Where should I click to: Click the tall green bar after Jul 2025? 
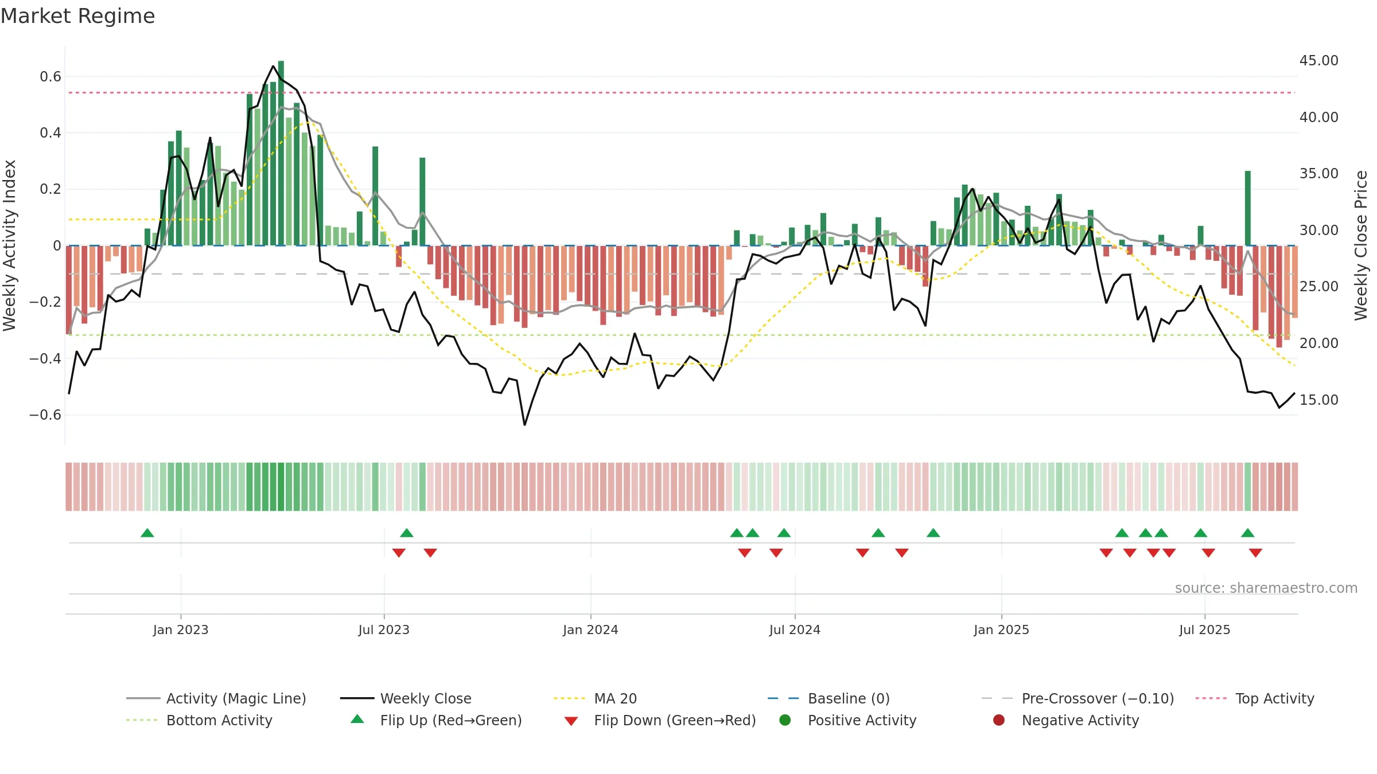click(x=1248, y=208)
